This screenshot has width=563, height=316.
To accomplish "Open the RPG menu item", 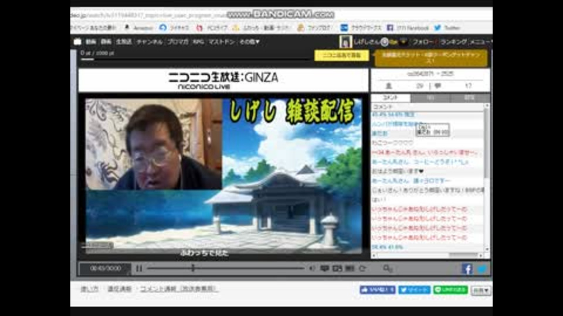I will (x=198, y=42).
